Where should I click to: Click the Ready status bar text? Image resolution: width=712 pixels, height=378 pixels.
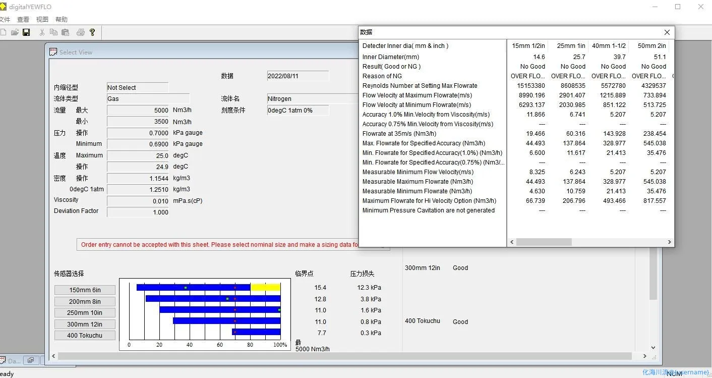pos(7,374)
